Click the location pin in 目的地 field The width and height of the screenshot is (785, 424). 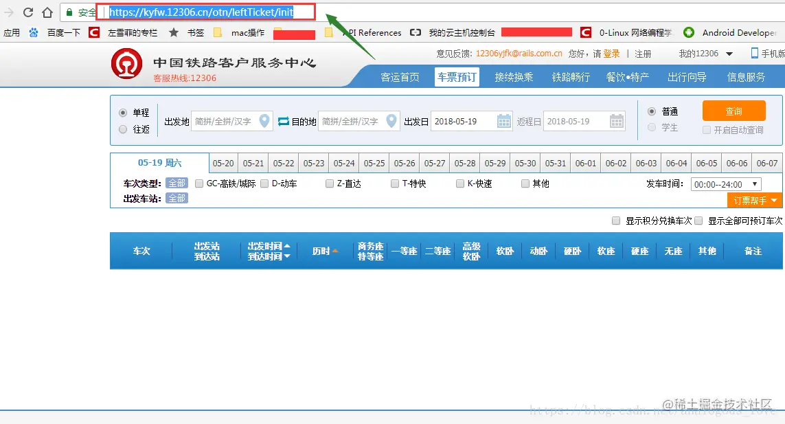(391, 121)
